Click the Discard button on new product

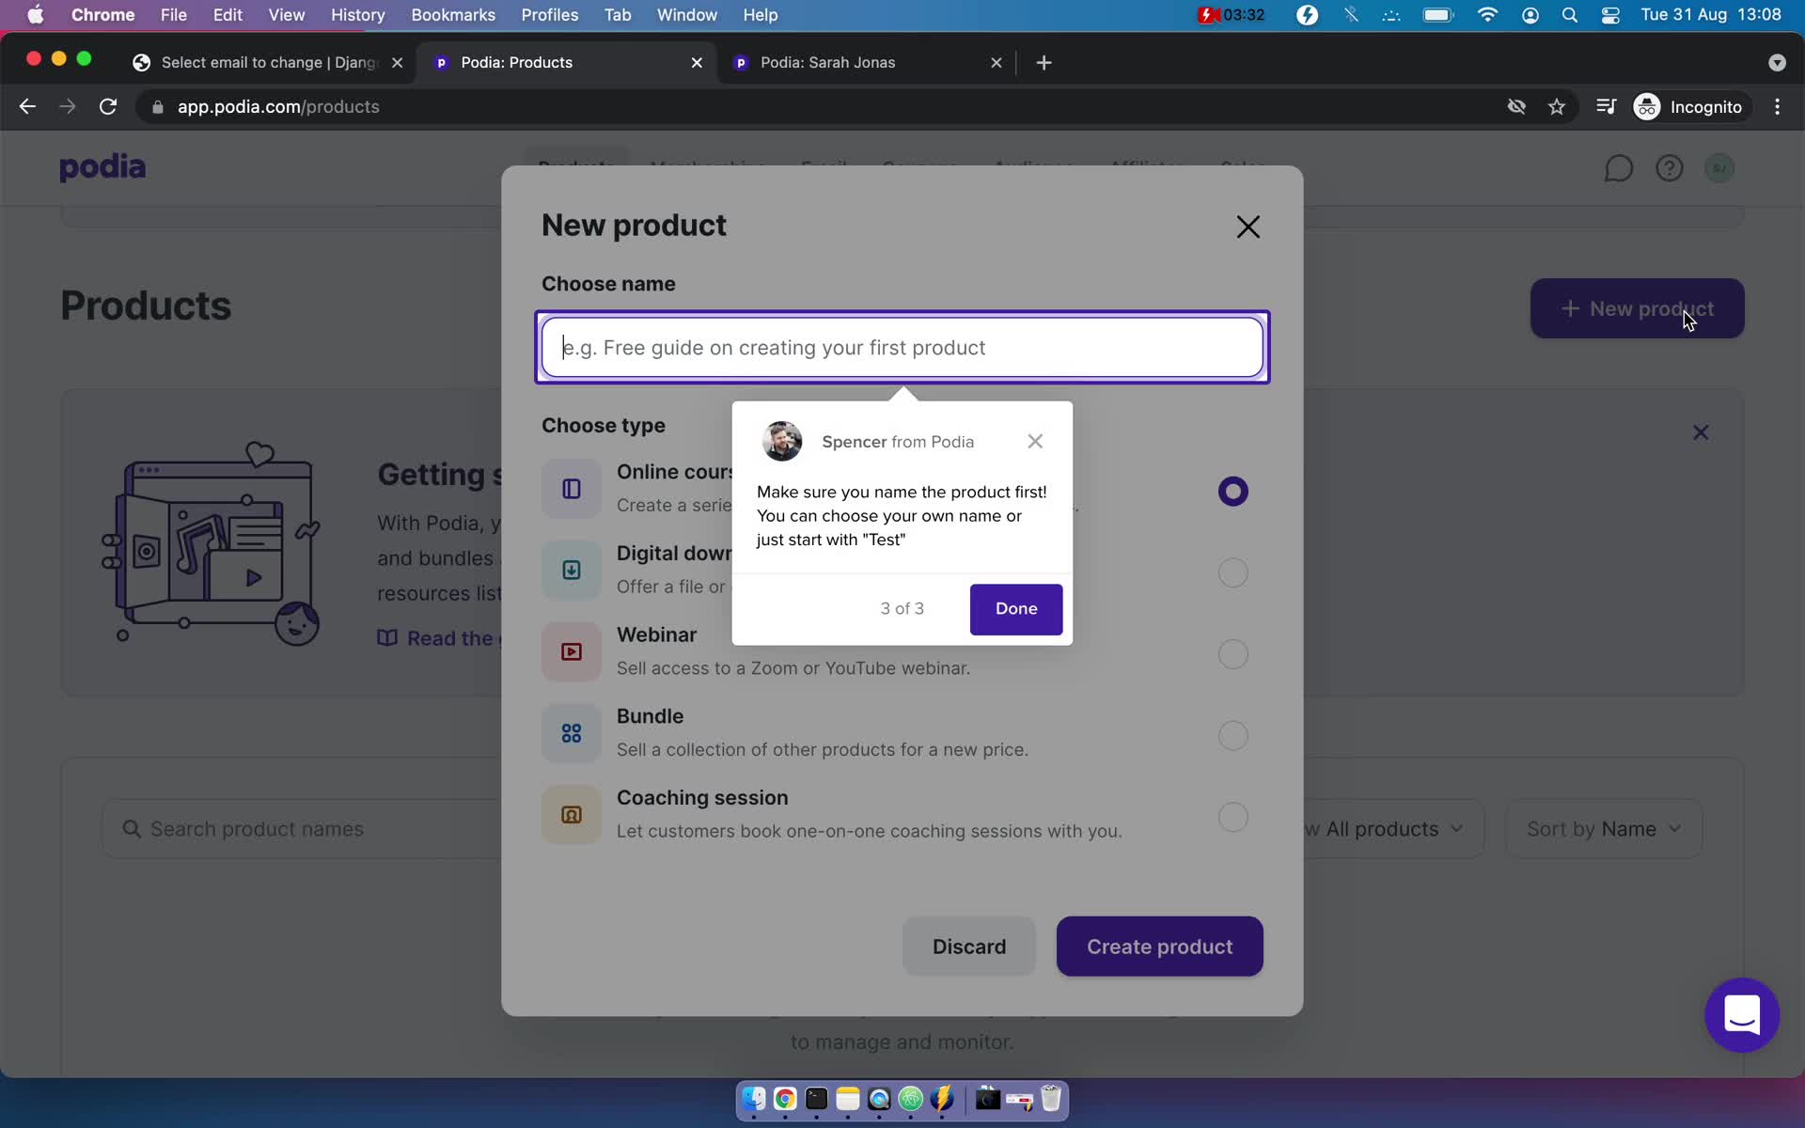[x=969, y=946]
